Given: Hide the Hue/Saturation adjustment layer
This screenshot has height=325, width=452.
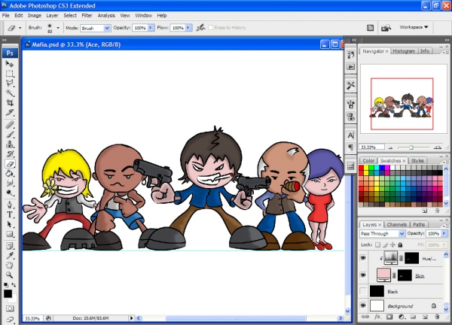Looking at the screenshot, I should pyautogui.click(x=363, y=258).
